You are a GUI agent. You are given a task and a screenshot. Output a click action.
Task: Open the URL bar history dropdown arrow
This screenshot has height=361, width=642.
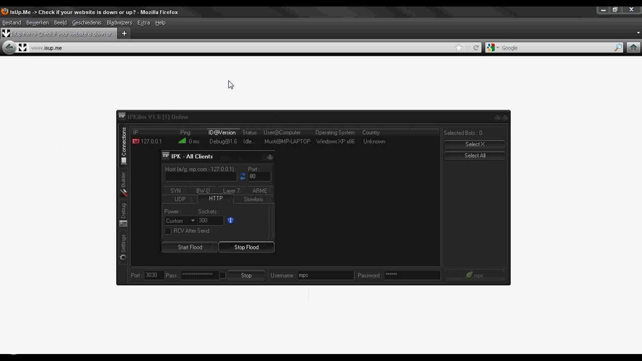(x=467, y=48)
